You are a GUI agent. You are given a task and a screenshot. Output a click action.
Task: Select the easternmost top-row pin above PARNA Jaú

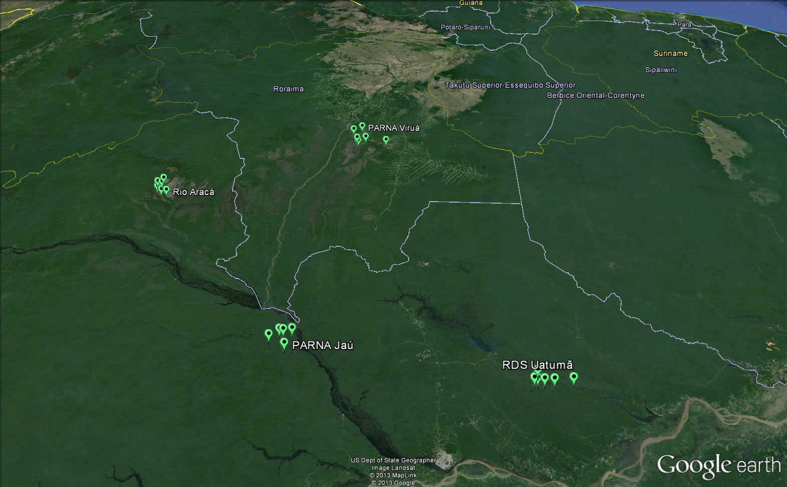pos(292,328)
